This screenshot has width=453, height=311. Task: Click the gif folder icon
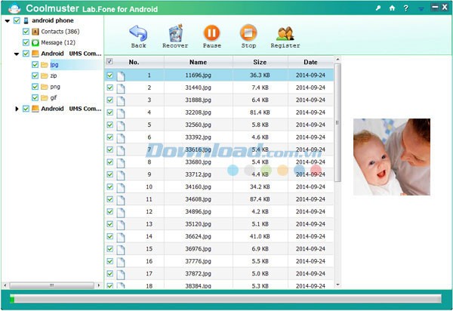pyautogui.click(x=45, y=97)
